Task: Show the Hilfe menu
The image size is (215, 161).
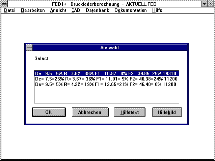Action: tap(157, 10)
